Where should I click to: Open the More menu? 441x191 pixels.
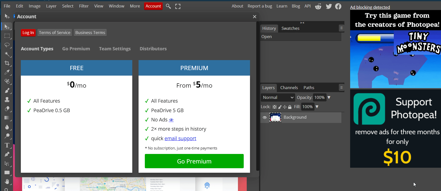click(x=135, y=6)
